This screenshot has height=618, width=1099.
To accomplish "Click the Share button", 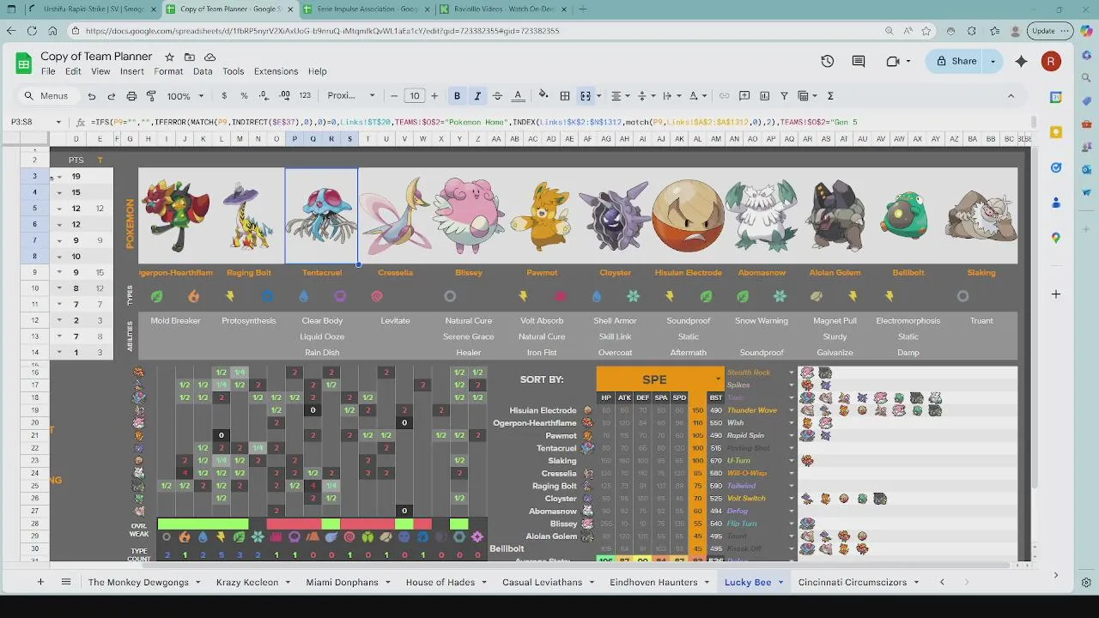I will 956,61.
